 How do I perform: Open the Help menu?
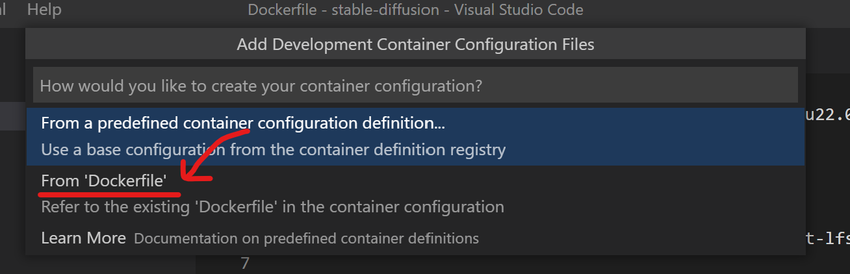[x=44, y=10]
